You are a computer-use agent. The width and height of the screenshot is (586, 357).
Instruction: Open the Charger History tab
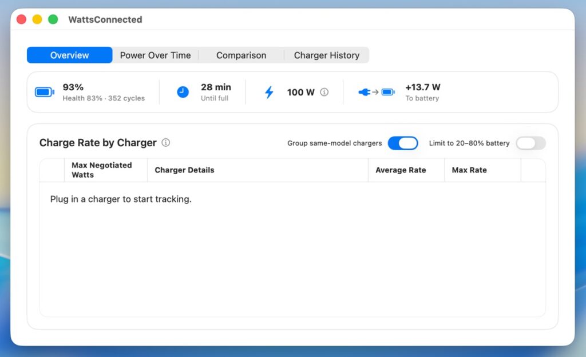point(327,55)
